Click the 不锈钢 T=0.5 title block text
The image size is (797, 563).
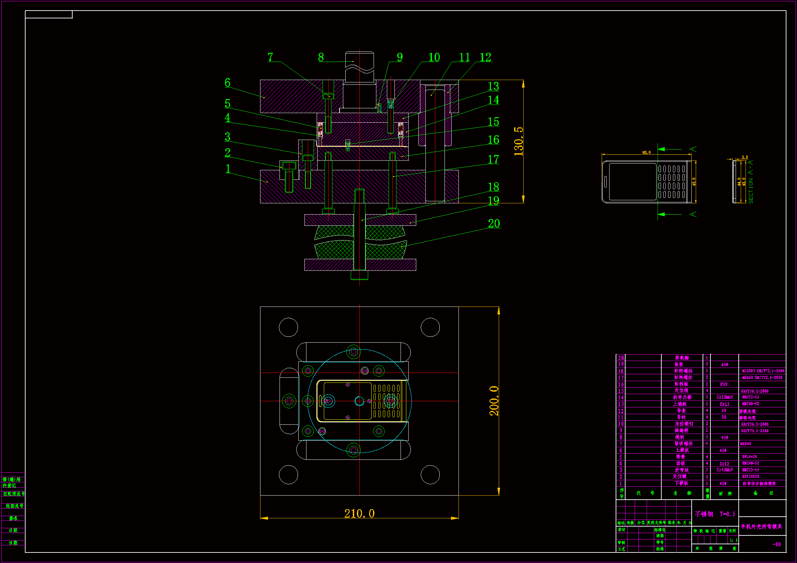[x=715, y=514]
